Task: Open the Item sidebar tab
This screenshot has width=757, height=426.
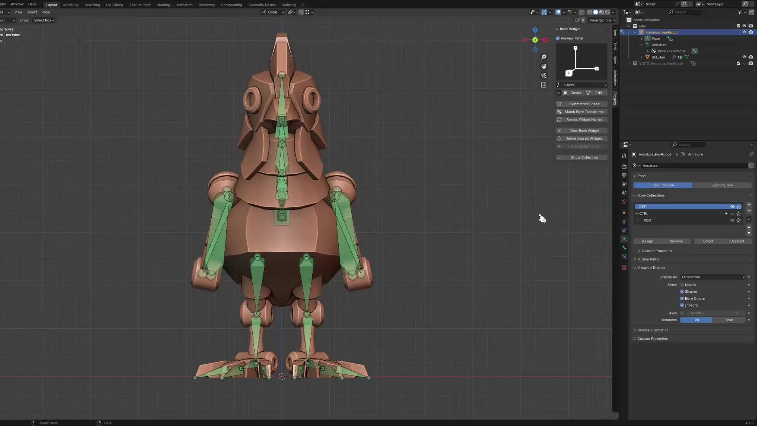Action: 615,32
